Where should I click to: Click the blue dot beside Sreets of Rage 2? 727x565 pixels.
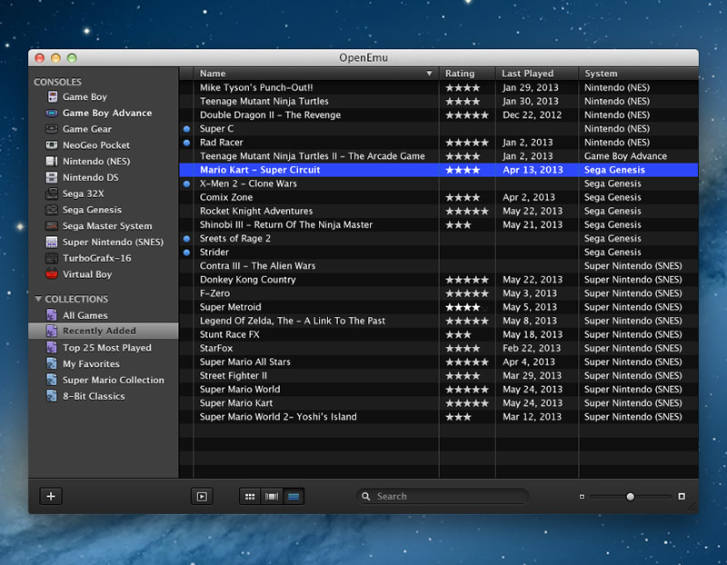click(x=186, y=239)
